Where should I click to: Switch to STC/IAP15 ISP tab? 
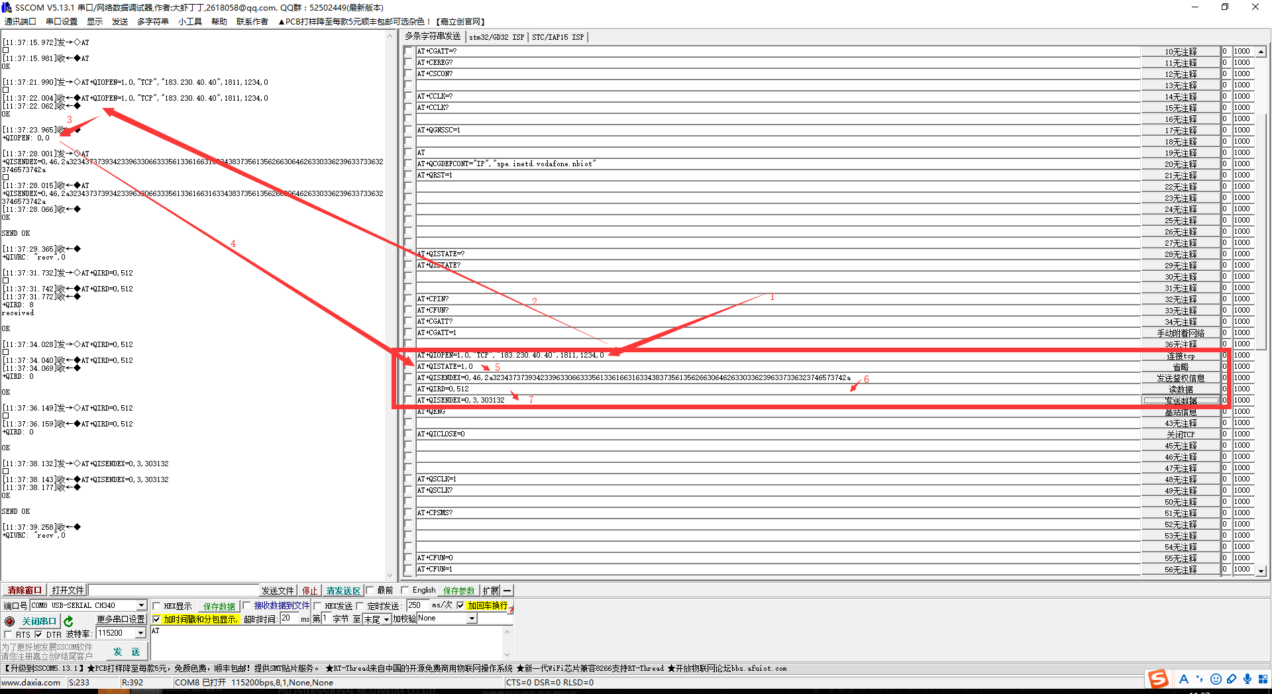pos(558,37)
